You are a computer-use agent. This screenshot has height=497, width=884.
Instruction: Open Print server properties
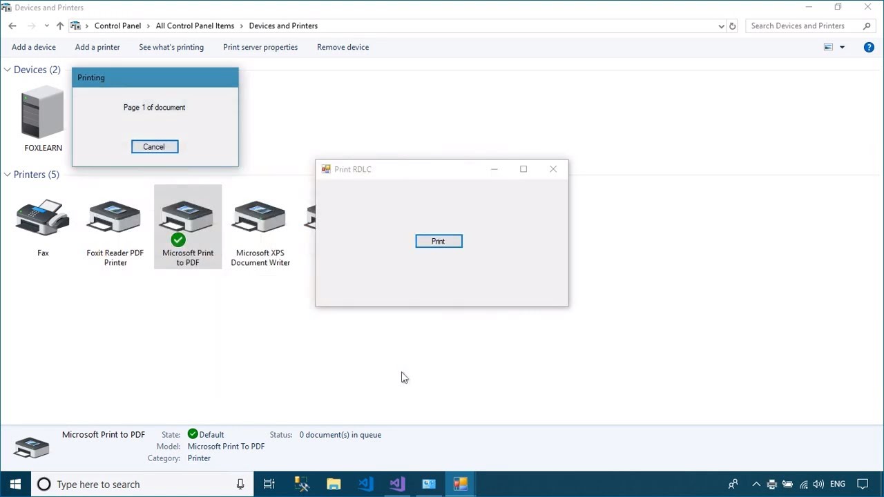[260, 47]
